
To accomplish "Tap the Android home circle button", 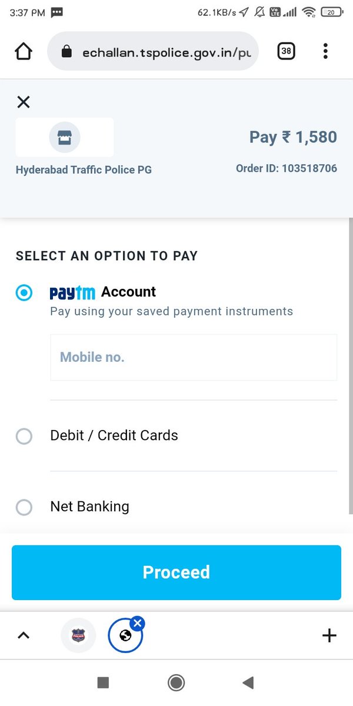I will [x=176, y=682].
